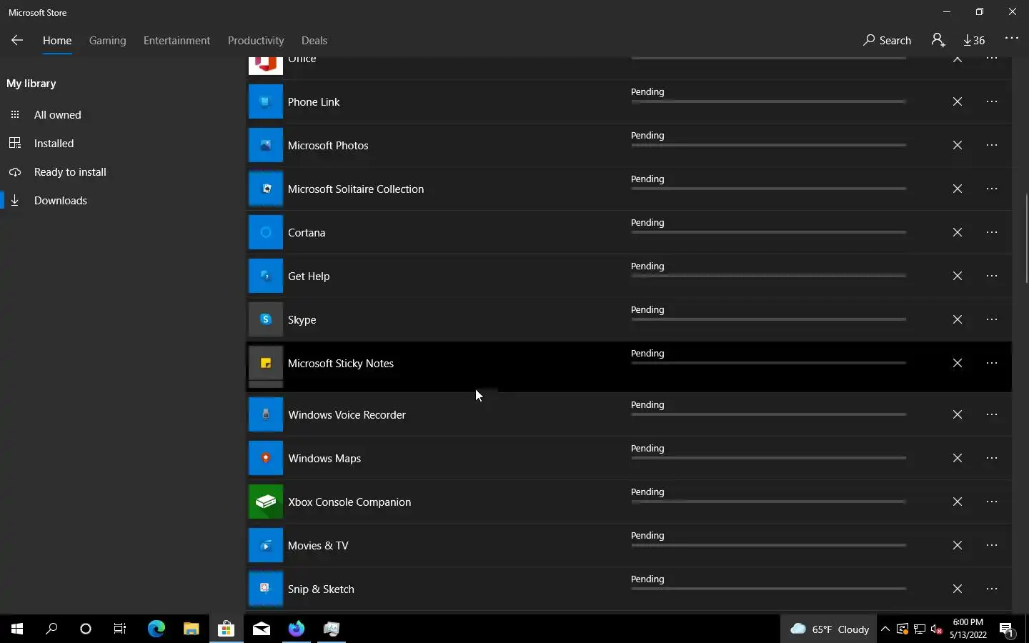Open more options for Windows Voice Recorder
The width and height of the screenshot is (1029, 643).
click(x=992, y=414)
